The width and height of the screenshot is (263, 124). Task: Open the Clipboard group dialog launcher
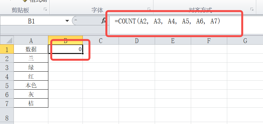pyautogui.click(x=45, y=9)
